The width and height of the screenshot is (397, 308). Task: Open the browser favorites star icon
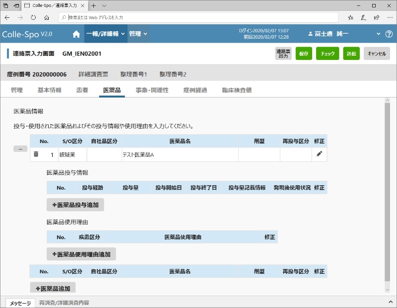(350, 17)
